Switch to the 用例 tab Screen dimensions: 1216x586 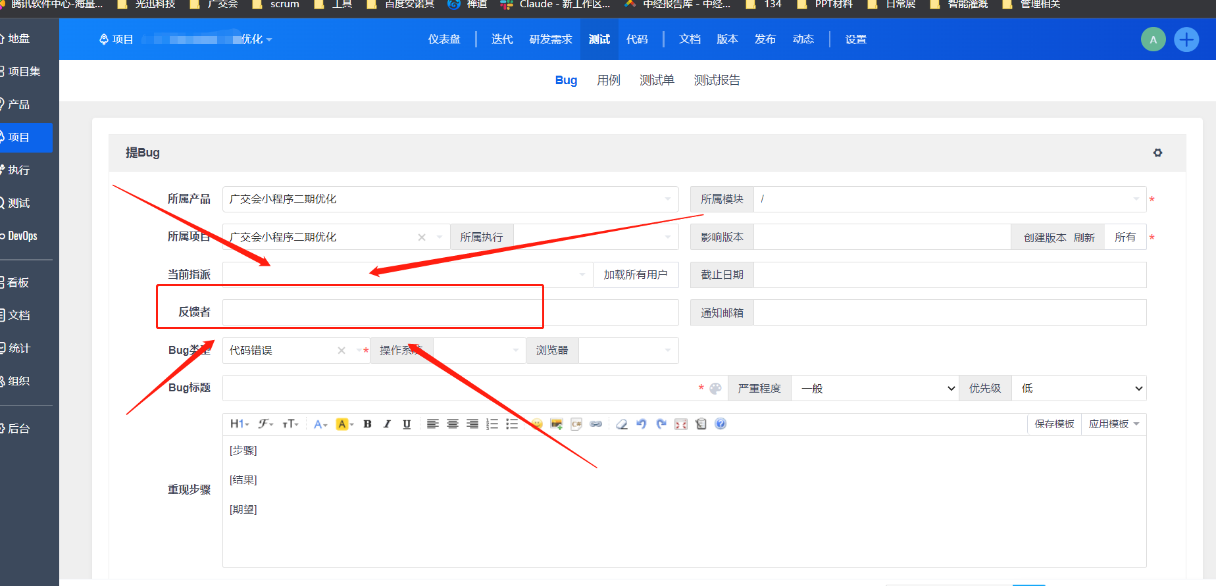click(x=608, y=80)
